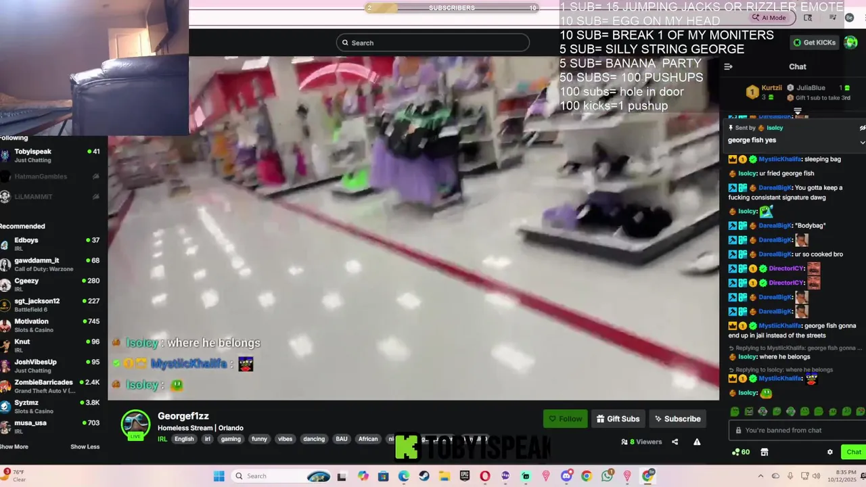866x487 pixels.
Task: Open Microsoft Edge from taskbar
Action: [x=404, y=476]
